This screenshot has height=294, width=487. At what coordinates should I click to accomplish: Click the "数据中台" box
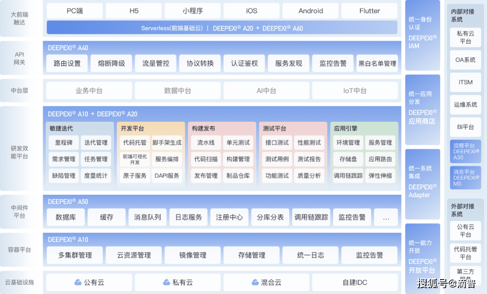click(178, 91)
